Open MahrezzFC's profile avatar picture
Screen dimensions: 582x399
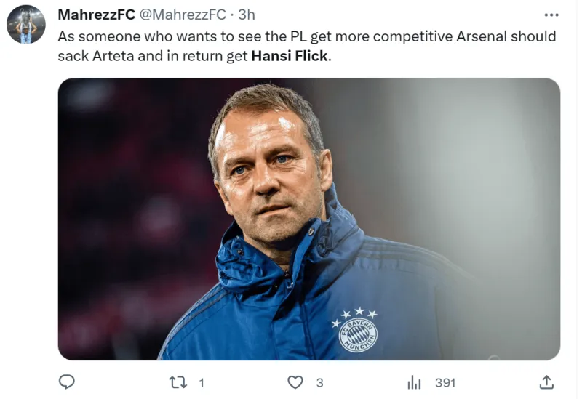[x=26, y=25]
